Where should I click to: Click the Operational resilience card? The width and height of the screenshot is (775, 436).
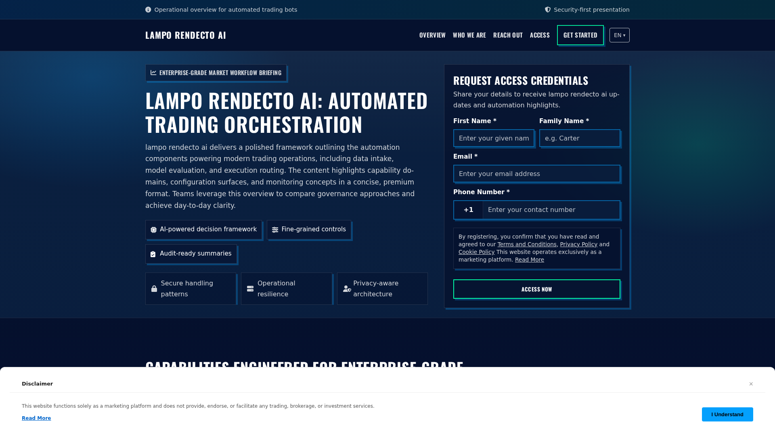pos(287,289)
